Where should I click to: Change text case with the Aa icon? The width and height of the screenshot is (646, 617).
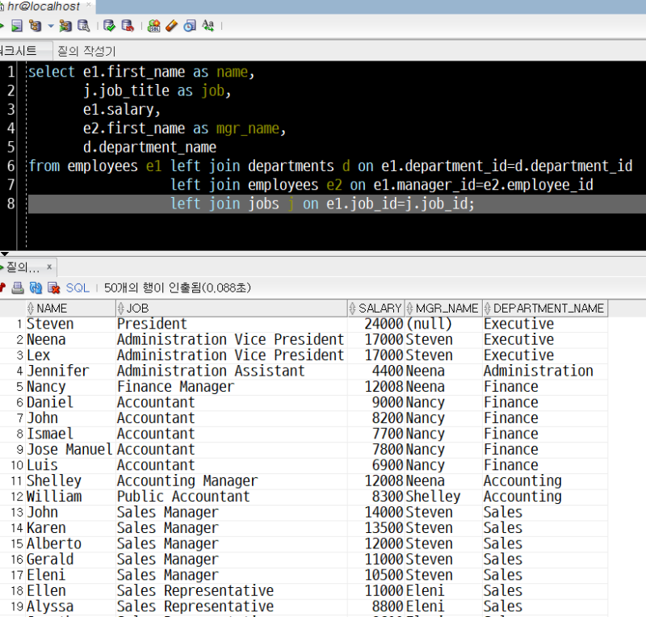(208, 25)
